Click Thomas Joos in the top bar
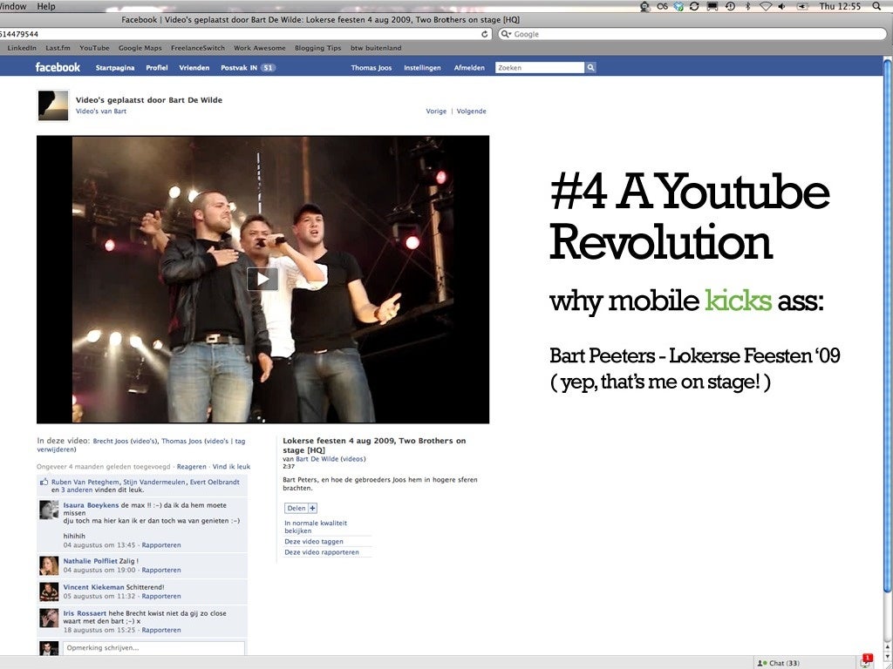The height and width of the screenshot is (669, 893). (x=372, y=68)
